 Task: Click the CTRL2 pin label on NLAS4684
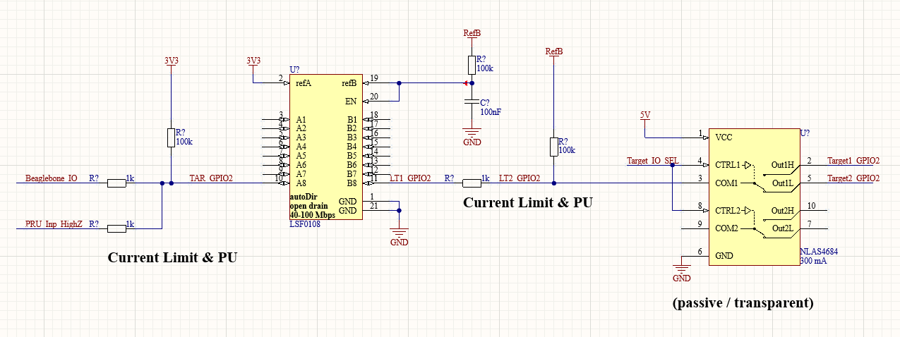728,211
